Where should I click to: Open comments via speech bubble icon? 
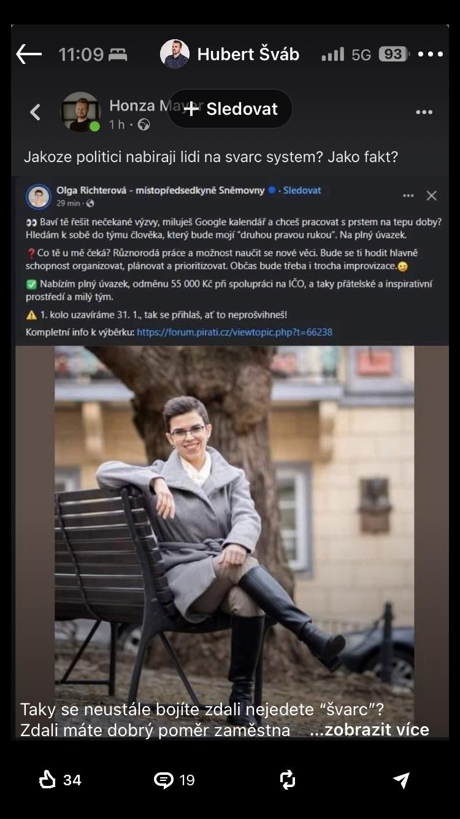(x=163, y=780)
